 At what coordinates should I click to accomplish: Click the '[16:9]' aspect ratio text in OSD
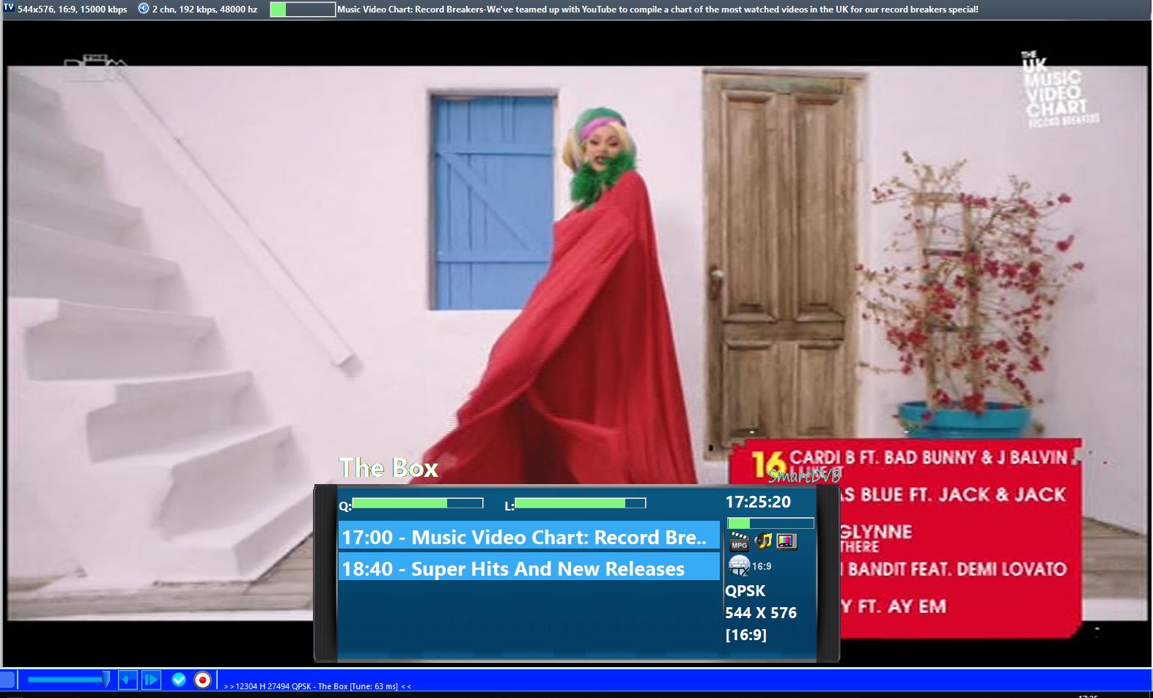[x=746, y=635]
